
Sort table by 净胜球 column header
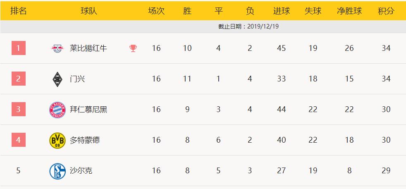(x=349, y=11)
